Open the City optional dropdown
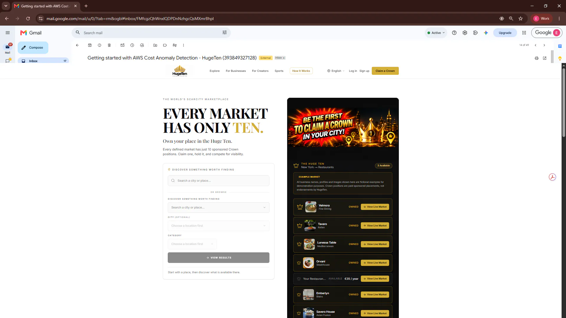The image size is (566, 318). point(218,226)
